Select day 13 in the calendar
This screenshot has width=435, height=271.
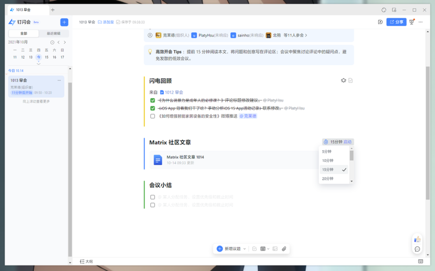[x=31, y=57]
